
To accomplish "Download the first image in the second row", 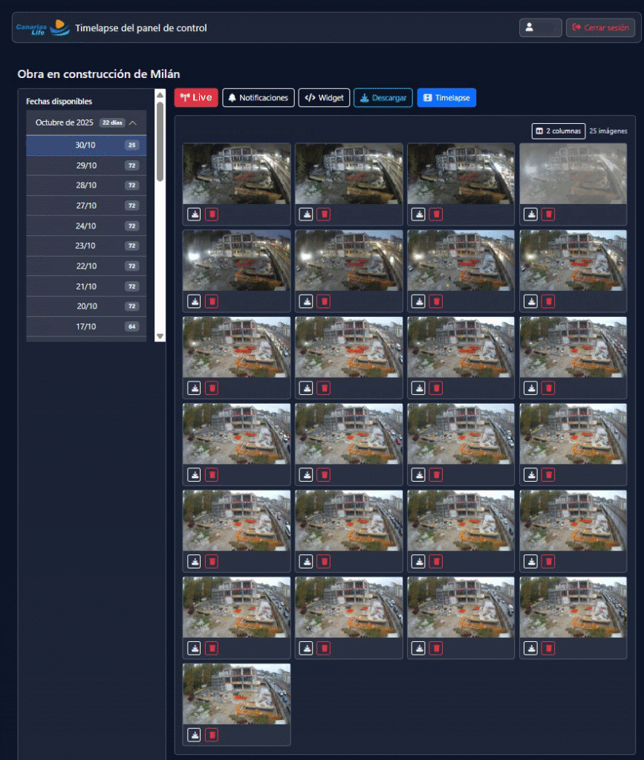I will [194, 301].
